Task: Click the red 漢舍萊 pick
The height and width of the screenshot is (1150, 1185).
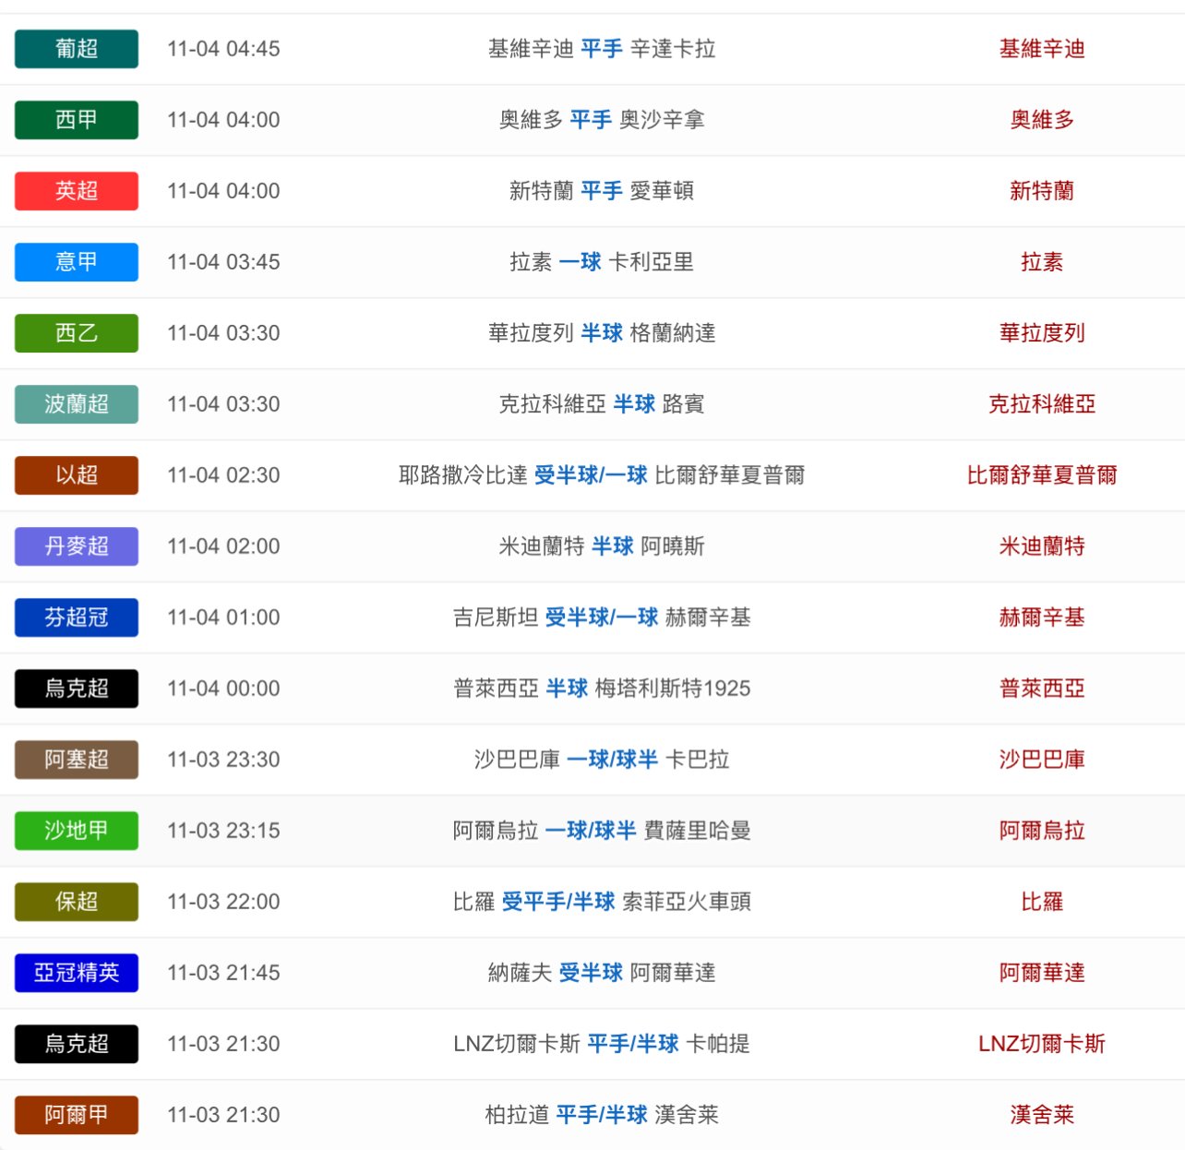Action: (x=1041, y=1115)
